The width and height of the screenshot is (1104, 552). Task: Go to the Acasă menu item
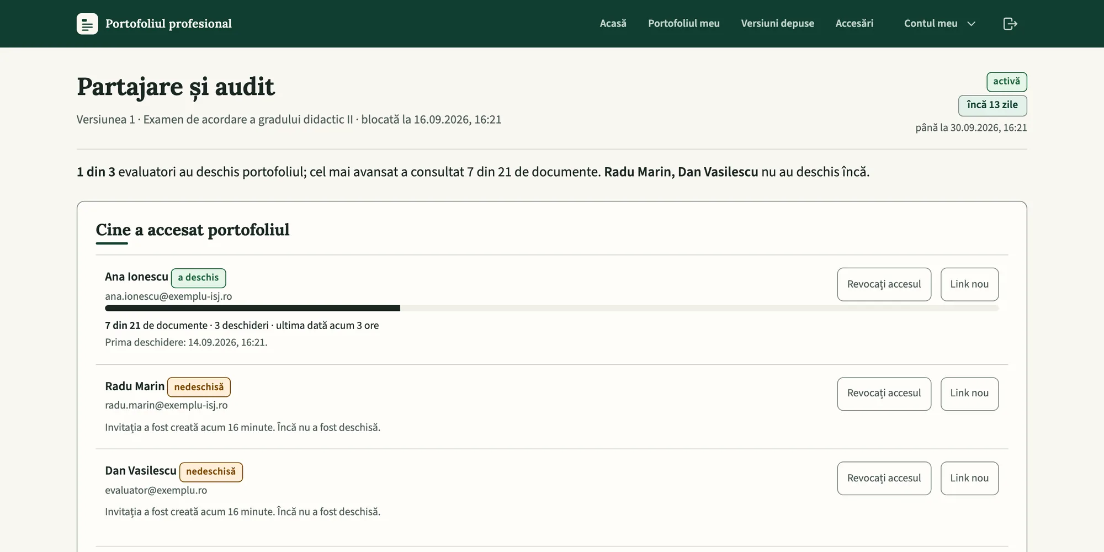[613, 24]
